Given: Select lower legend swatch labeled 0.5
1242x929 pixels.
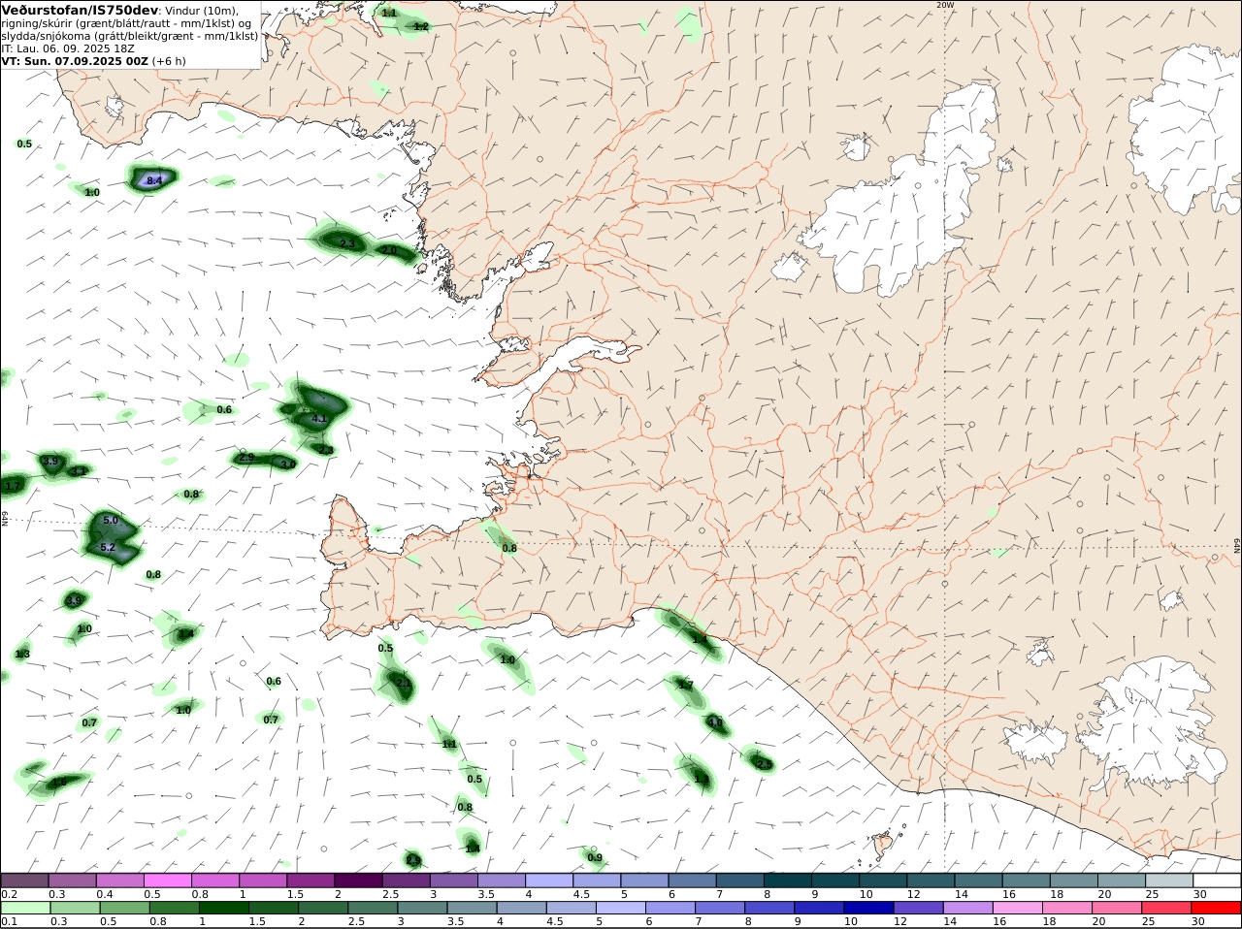Looking at the screenshot, I should (x=124, y=908).
